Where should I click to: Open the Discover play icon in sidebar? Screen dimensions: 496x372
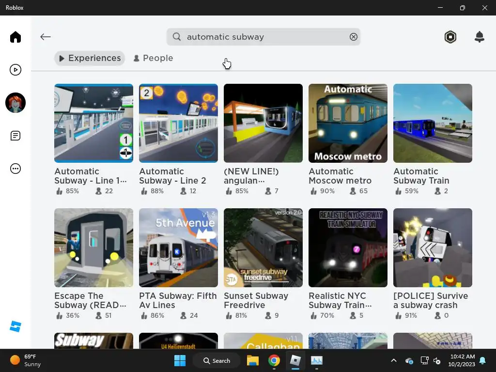coord(15,70)
